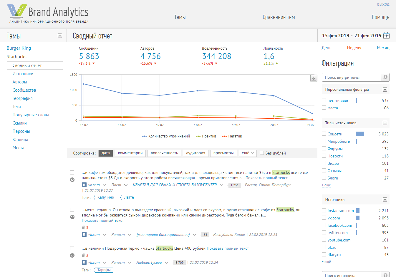Viewport: 396px width, 277px height.
Task: Expand chevron next to Пост
Action: click(126, 185)
